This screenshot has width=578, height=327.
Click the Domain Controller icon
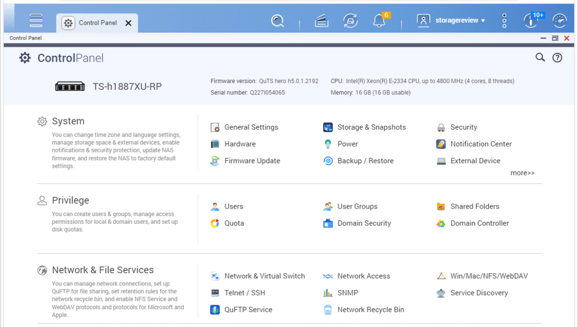(x=441, y=223)
